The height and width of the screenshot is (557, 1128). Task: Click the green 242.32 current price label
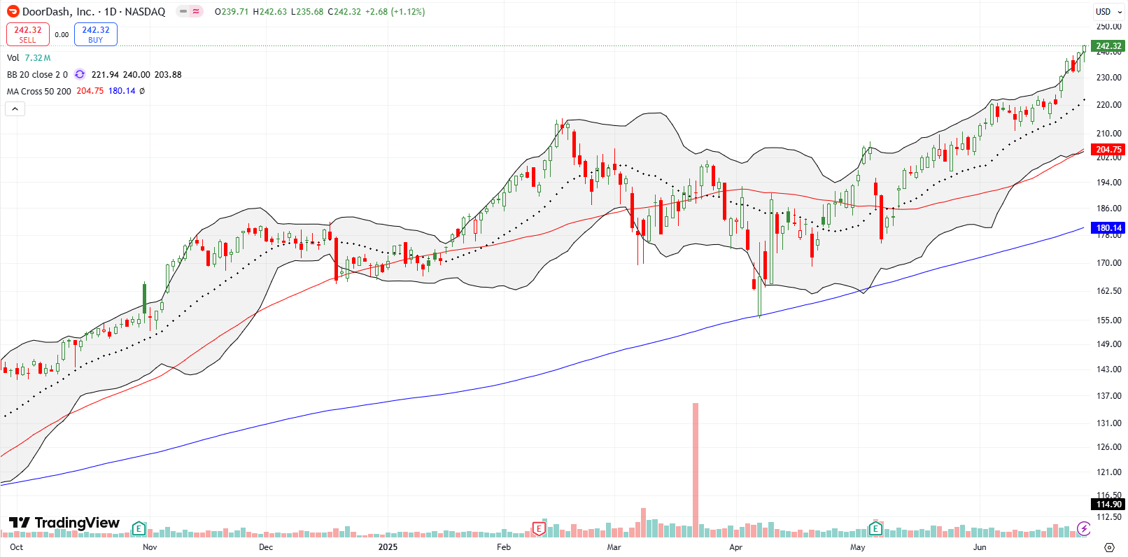1108,46
